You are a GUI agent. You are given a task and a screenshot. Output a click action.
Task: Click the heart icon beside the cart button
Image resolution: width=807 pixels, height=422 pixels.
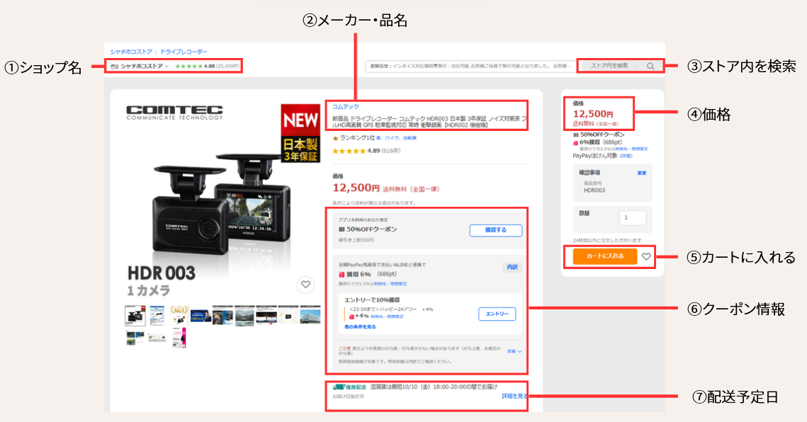(646, 256)
